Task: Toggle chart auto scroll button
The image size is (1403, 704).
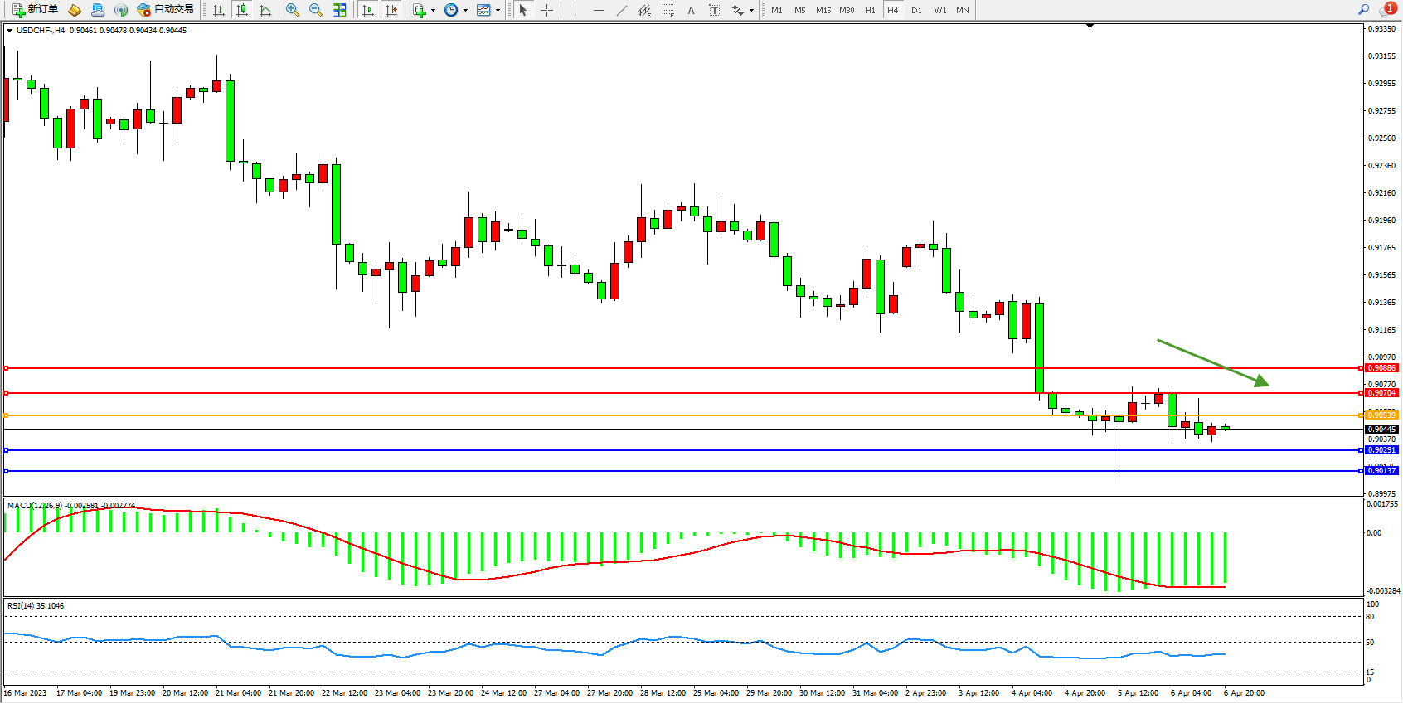Action: pyautogui.click(x=368, y=10)
